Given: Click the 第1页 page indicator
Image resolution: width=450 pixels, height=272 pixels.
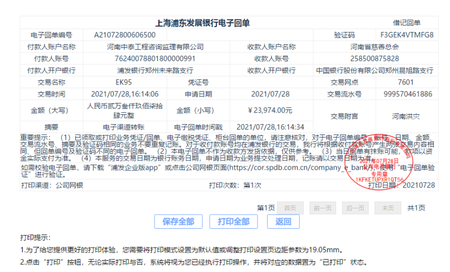Looking at the screenshot, I should click(x=266, y=208).
